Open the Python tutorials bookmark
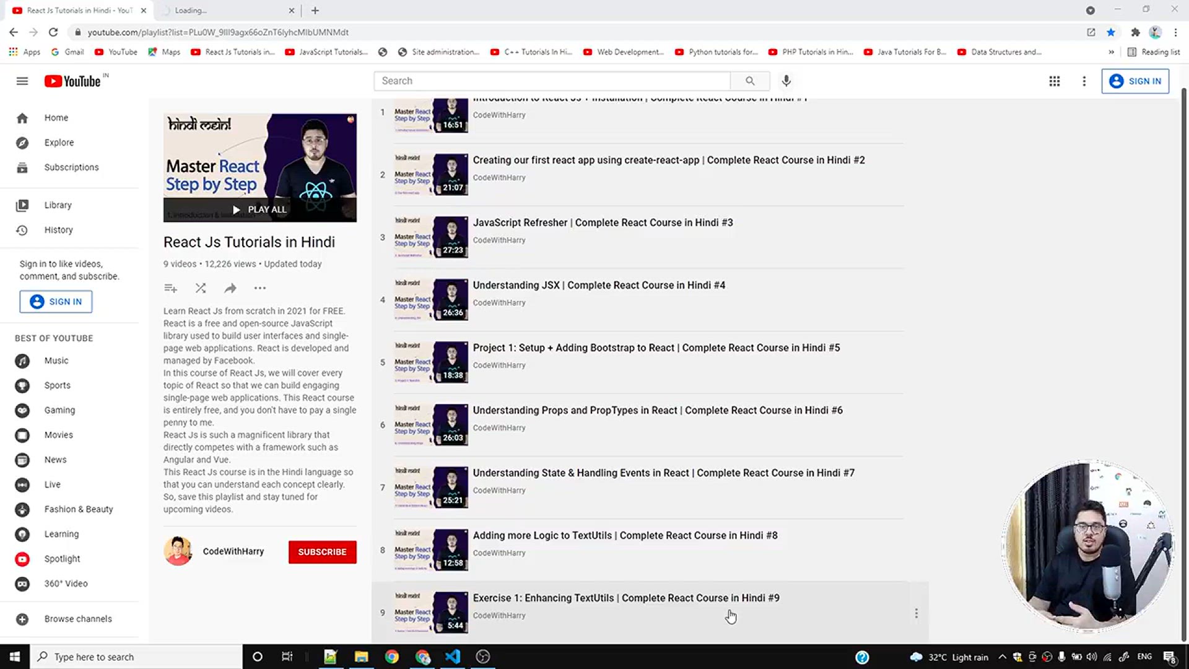The image size is (1189, 669). tap(716, 52)
